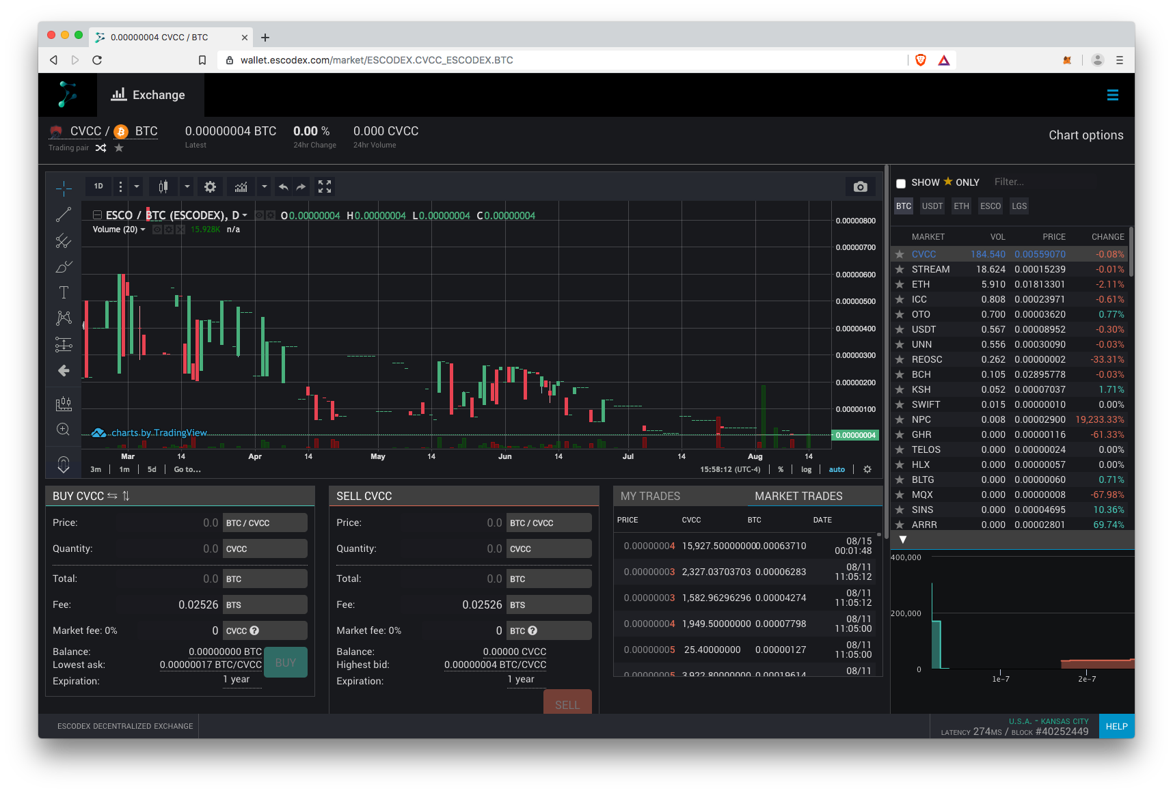1173x793 pixels.
Task: Undo the last chart action
Action: tap(283, 186)
